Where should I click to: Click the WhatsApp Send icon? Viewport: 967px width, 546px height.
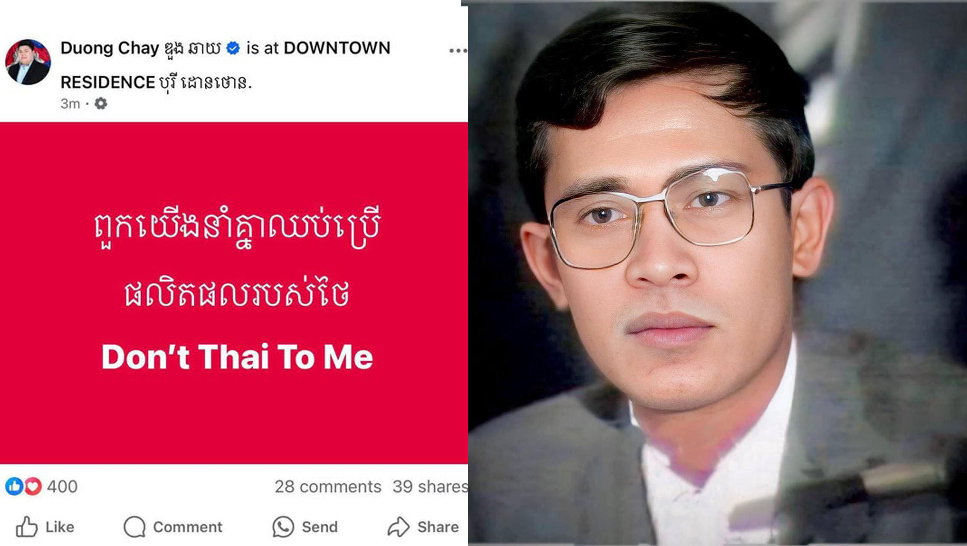click(x=283, y=527)
